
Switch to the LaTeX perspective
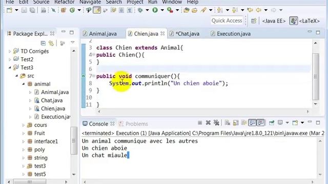(309, 21)
